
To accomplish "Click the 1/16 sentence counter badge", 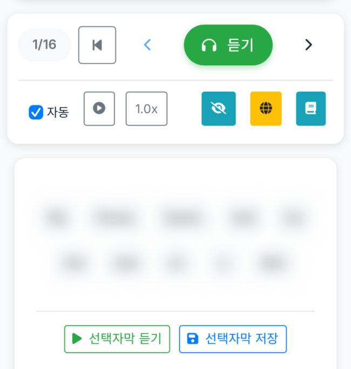I will click(x=44, y=45).
